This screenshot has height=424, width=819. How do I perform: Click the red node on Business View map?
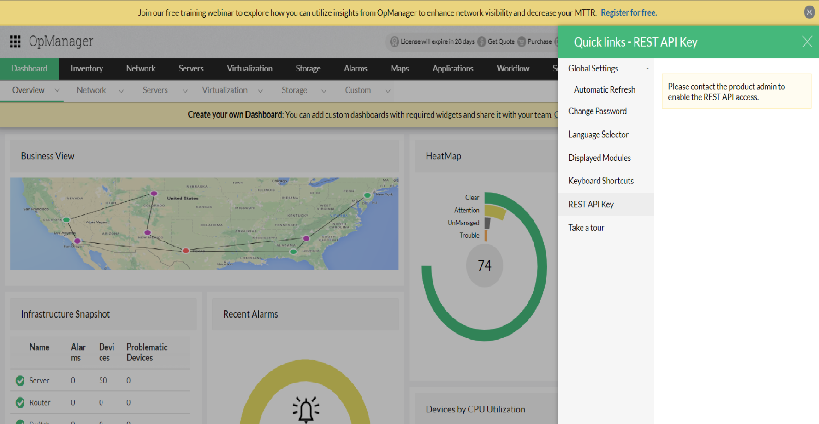coord(185,251)
